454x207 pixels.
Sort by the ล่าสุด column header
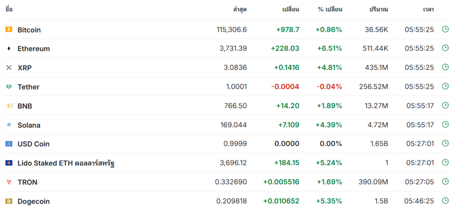tap(240, 10)
